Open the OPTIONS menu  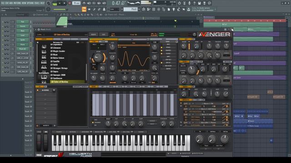tap(30, 3)
